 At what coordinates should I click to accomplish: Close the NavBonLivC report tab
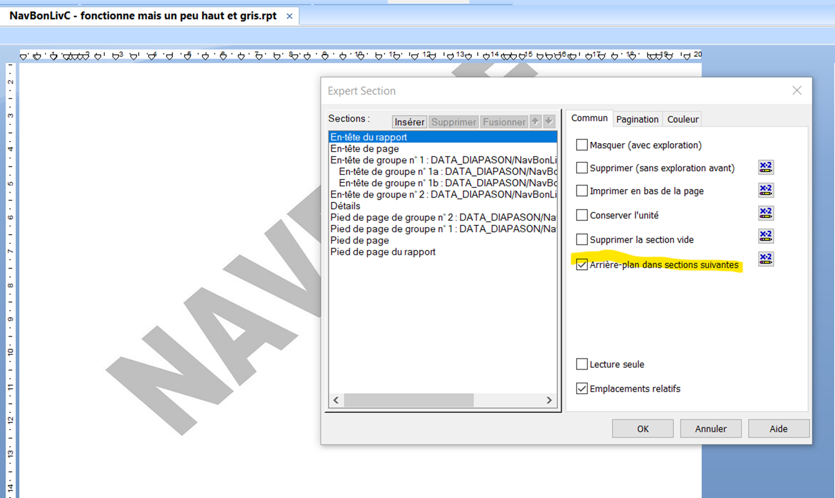click(x=290, y=16)
